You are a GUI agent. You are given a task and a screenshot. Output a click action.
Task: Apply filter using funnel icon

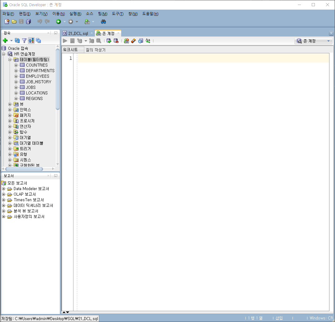[24, 41]
